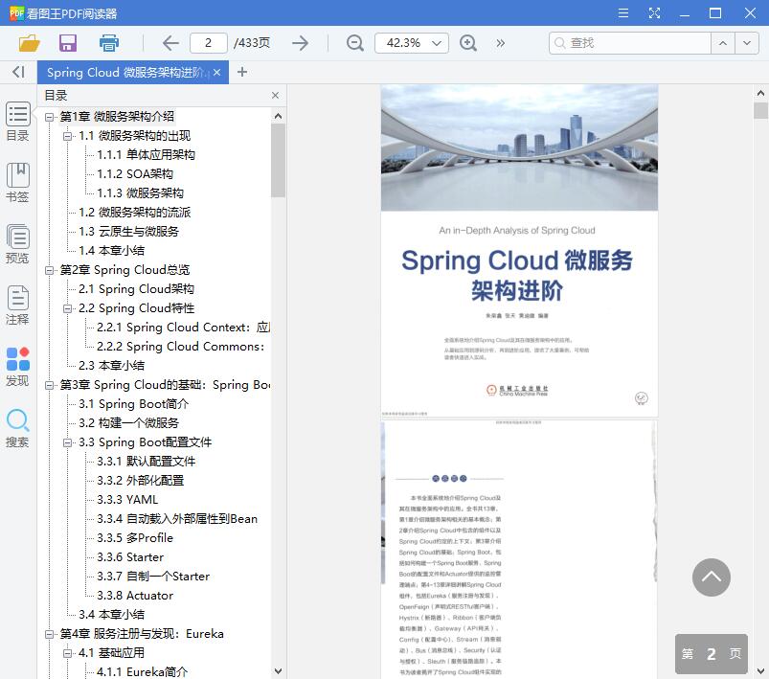Jump to 3.3.6 Starter
769x679 pixels.
click(130, 556)
